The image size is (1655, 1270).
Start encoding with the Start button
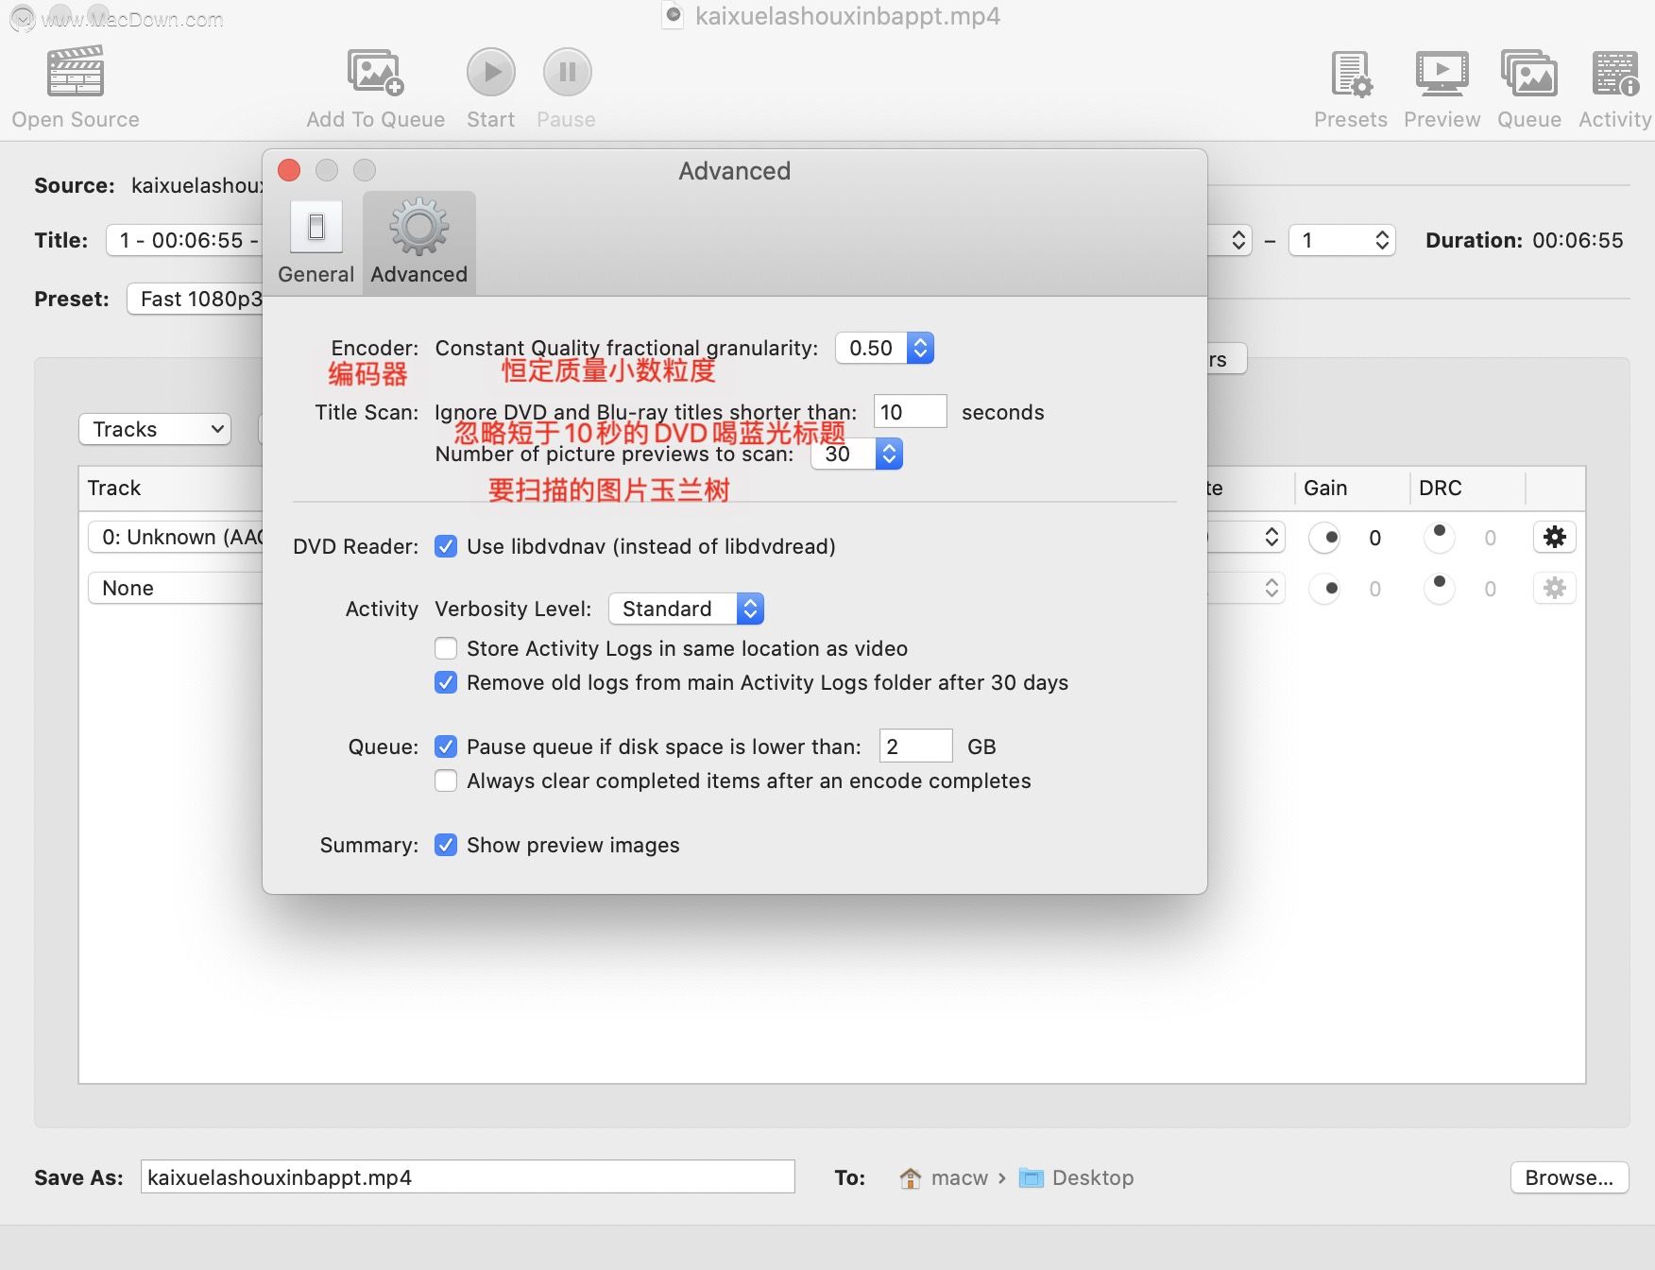(x=491, y=72)
